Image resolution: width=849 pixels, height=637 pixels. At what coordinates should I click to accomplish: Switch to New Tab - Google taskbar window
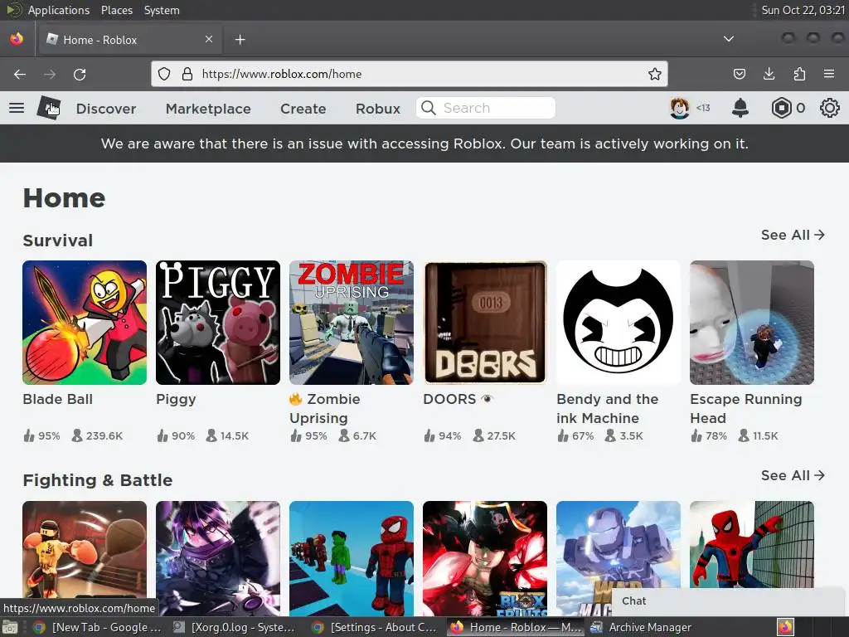coord(98,627)
